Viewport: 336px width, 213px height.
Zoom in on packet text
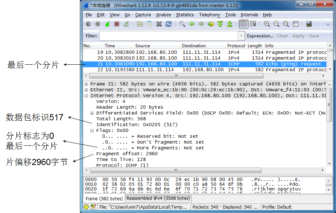point(267,24)
